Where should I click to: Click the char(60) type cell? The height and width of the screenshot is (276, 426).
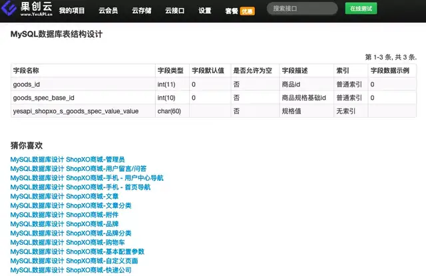click(172, 111)
